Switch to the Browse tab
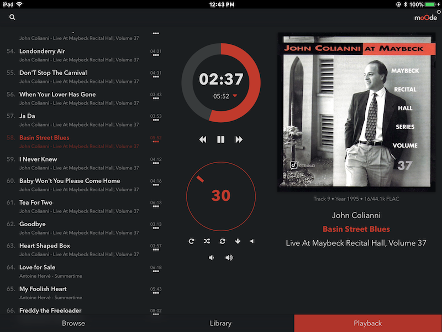 (x=73, y=323)
